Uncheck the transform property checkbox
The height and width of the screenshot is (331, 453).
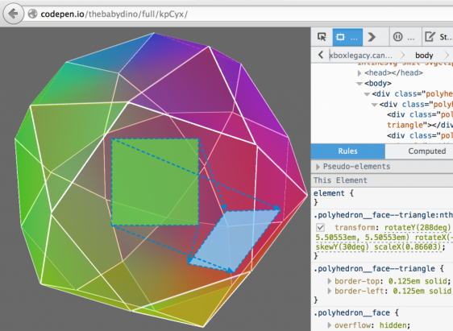pyautogui.click(x=320, y=227)
